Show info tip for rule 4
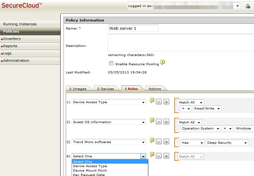The image size is (254, 176). 152,154
